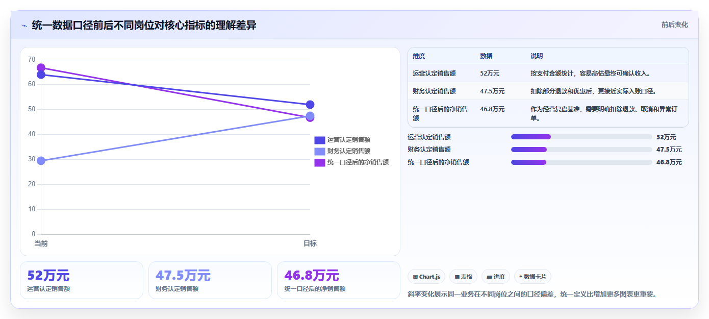Image resolution: width=709 pixels, height=319 pixels.
Task: Click the 数据卡片 tag chip
Action: point(533,277)
